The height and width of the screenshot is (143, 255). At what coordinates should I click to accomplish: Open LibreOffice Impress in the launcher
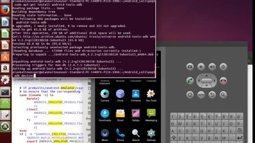point(5,45)
